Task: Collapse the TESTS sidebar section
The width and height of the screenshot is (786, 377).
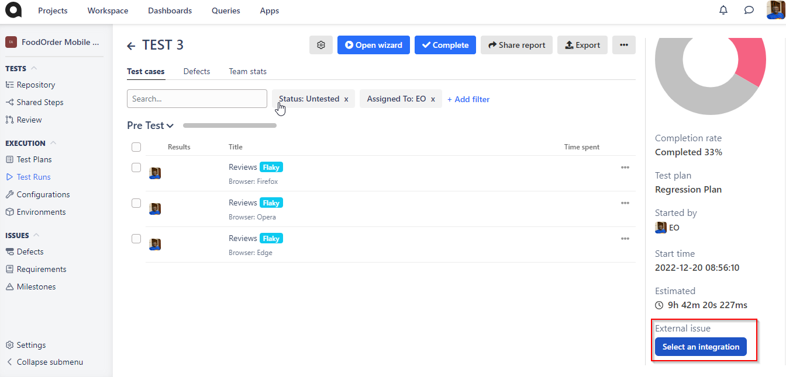Action: (x=34, y=69)
